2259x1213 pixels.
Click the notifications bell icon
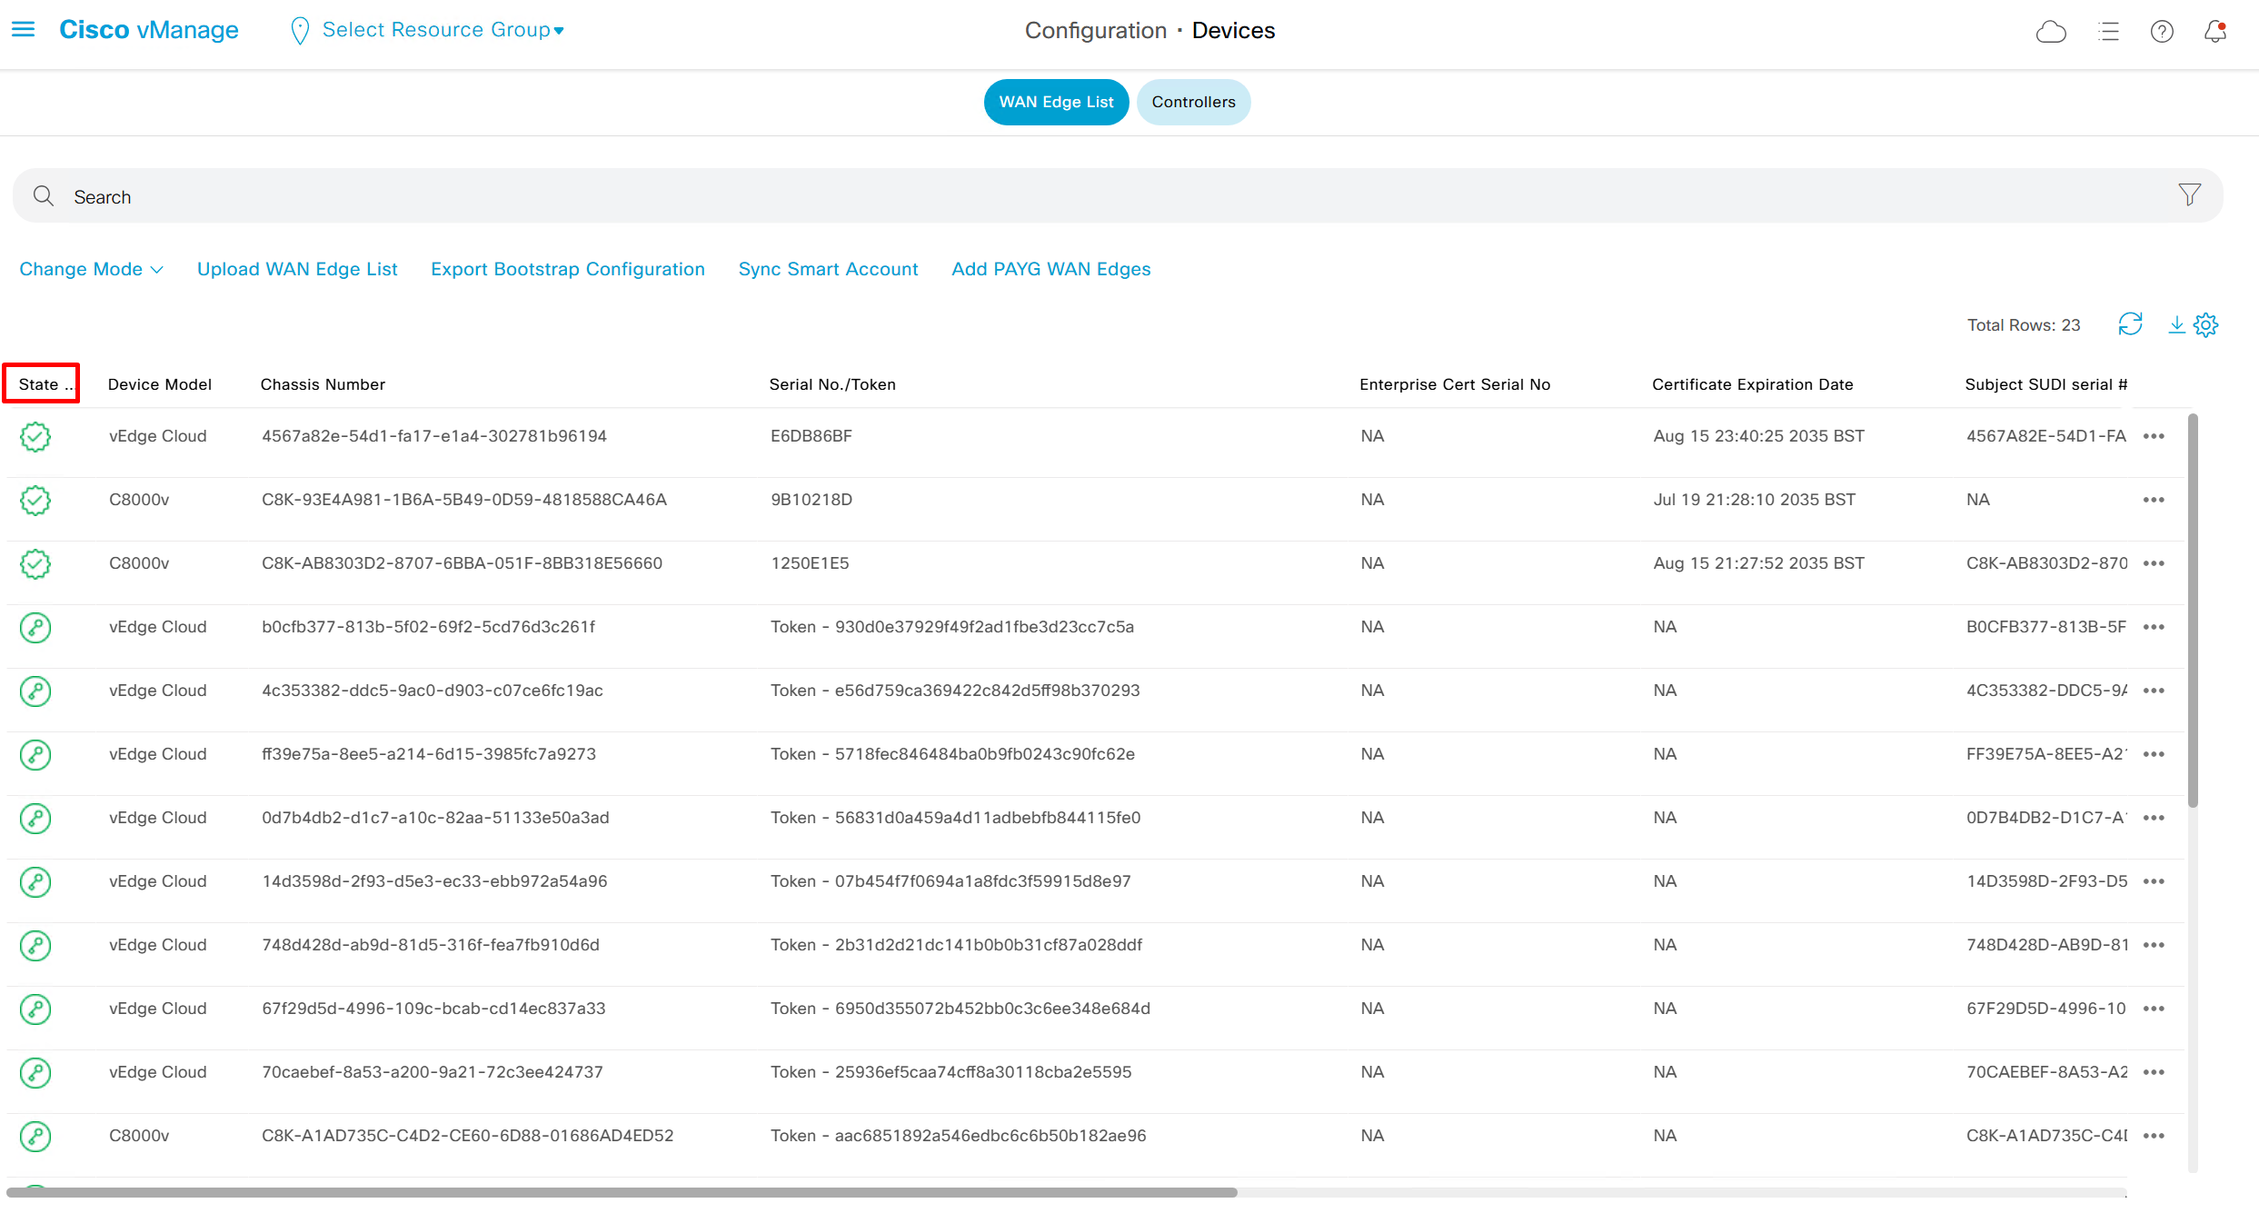tap(2215, 32)
